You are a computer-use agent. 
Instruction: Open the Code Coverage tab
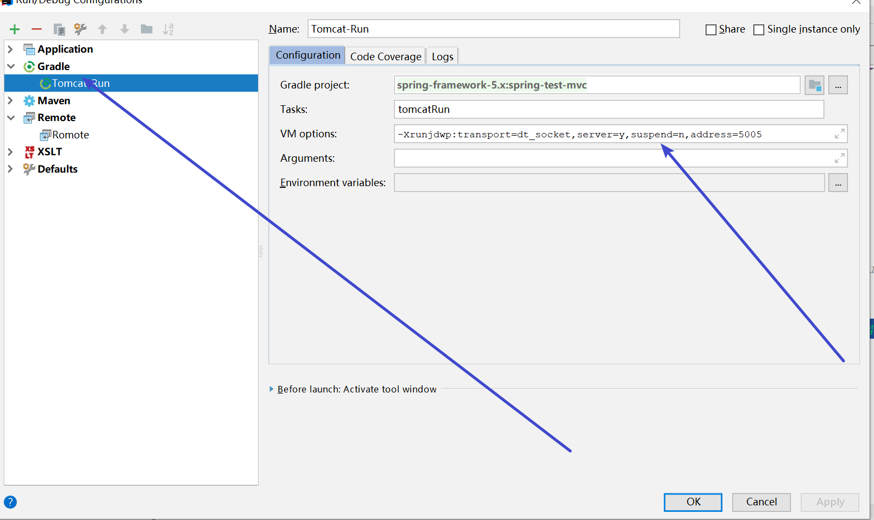click(386, 56)
